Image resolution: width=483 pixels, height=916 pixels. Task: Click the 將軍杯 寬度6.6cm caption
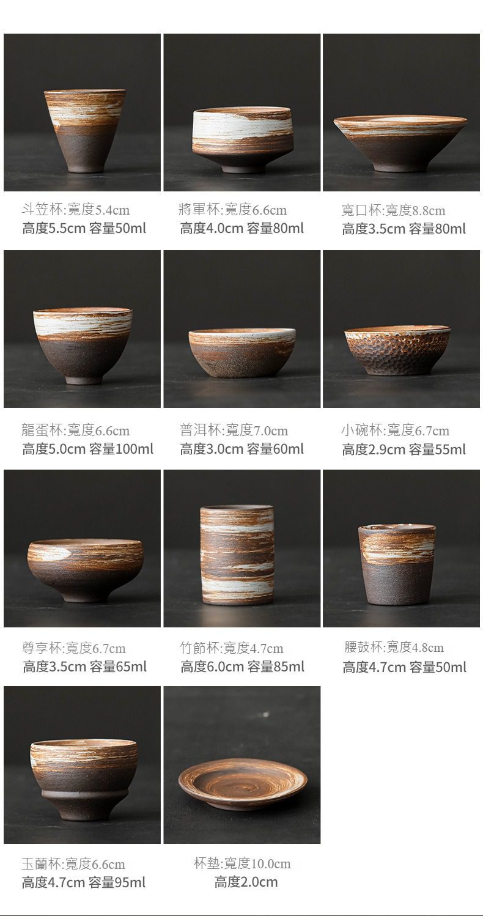[x=233, y=210]
